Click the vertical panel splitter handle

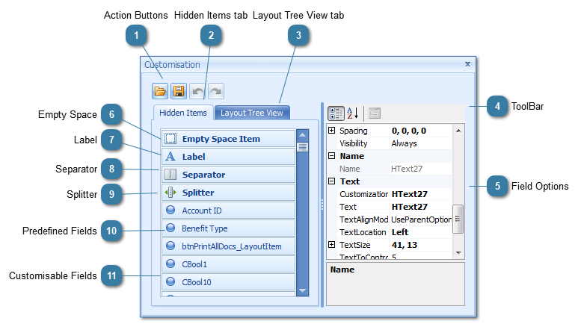[x=322, y=205]
